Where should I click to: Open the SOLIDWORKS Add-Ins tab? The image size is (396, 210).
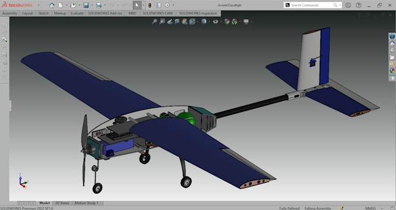point(105,13)
